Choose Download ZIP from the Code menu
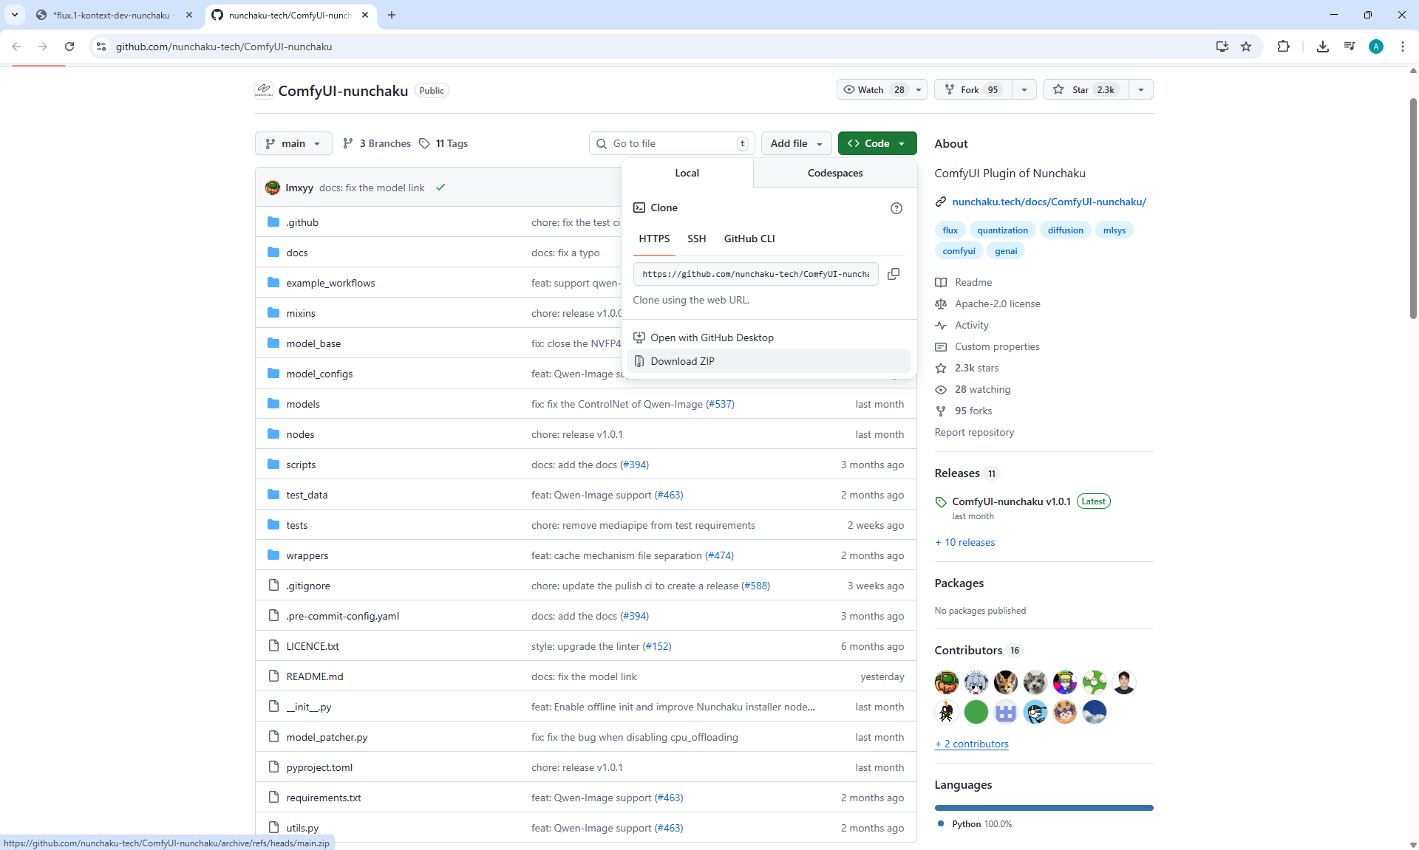1419x850 pixels. [682, 361]
